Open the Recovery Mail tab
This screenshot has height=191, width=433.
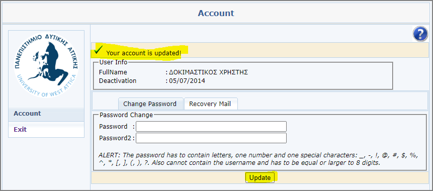[210, 104]
